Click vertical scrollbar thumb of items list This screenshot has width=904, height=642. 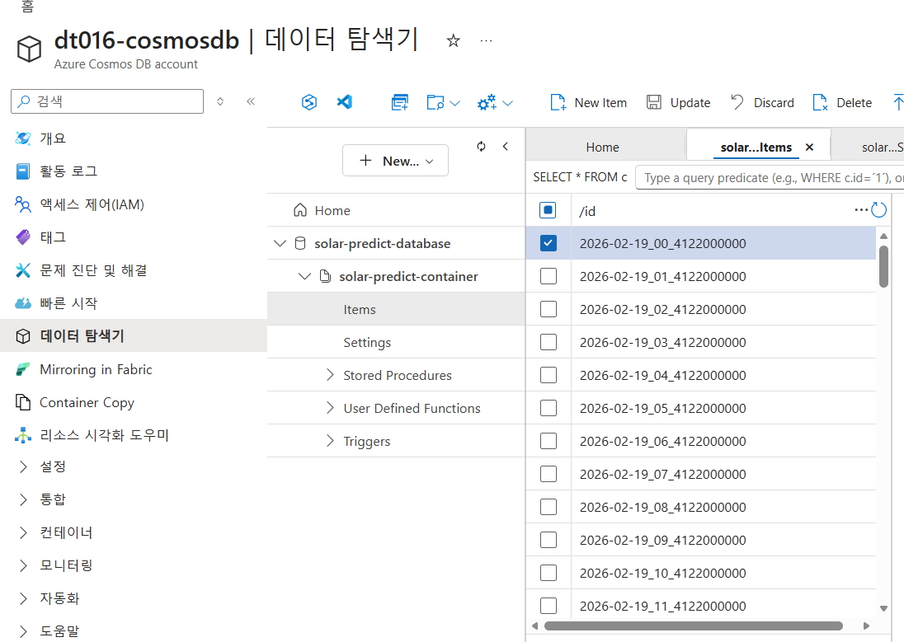pos(883,265)
